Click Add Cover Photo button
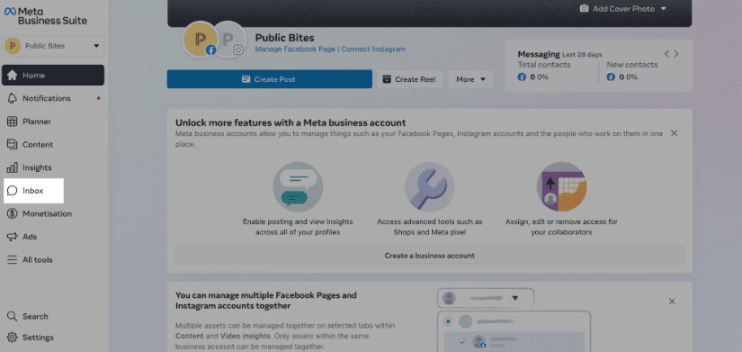Image resolution: width=742 pixels, height=352 pixels. tap(623, 9)
